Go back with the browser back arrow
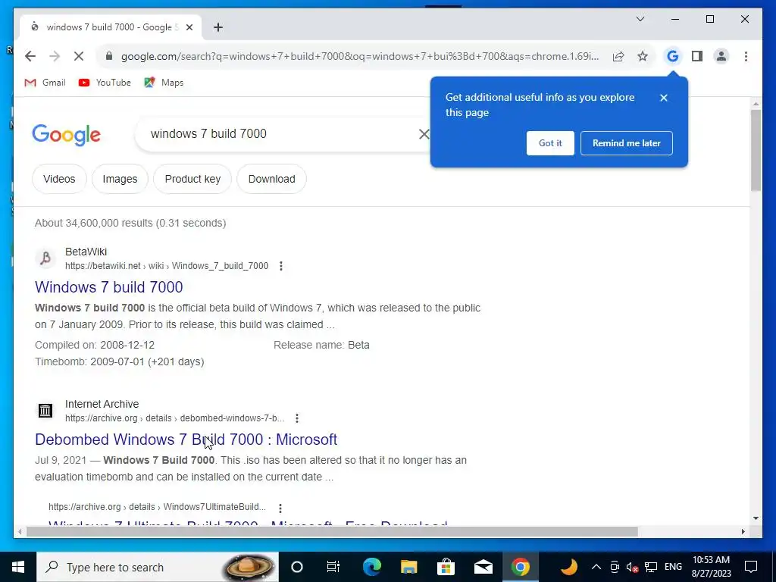This screenshot has width=776, height=582. [x=30, y=56]
